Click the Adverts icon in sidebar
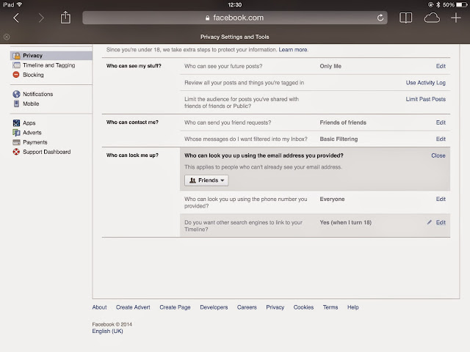470x352 pixels. (16, 133)
